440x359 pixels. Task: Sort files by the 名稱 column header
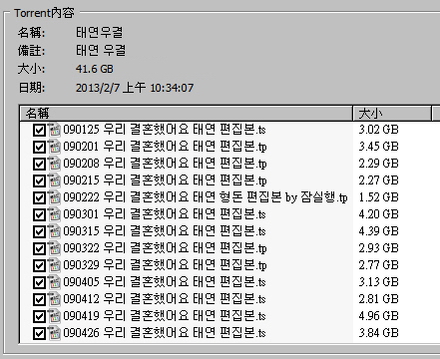point(186,114)
